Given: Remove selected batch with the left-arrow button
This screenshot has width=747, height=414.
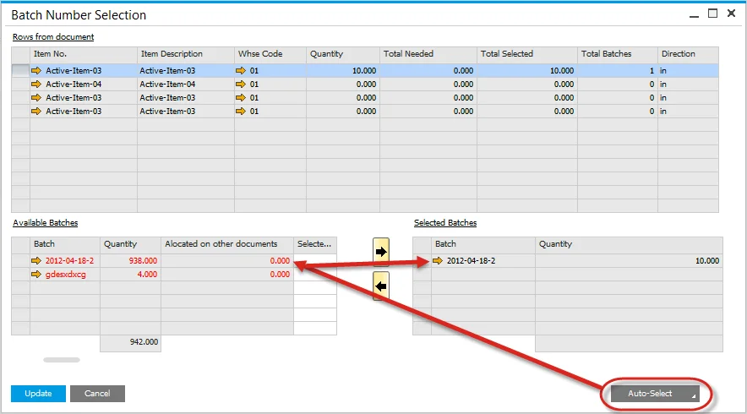Looking at the screenshot, I should pos(380,286).
